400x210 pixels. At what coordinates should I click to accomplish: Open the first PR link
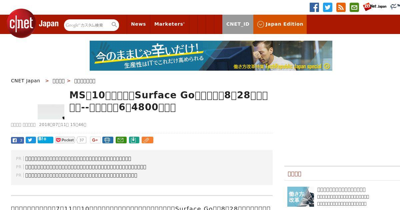pos(78,159)
